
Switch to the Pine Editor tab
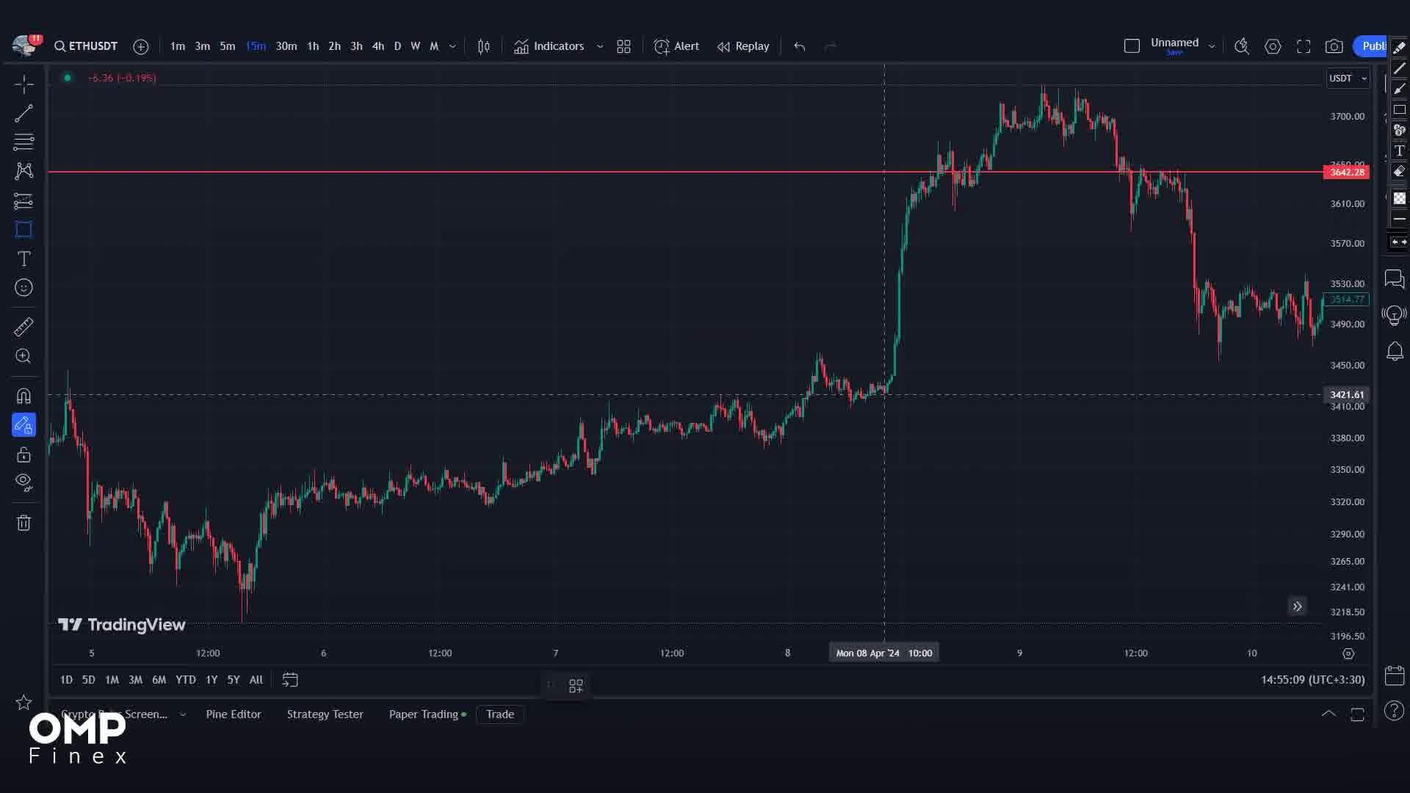click(234, 714)
